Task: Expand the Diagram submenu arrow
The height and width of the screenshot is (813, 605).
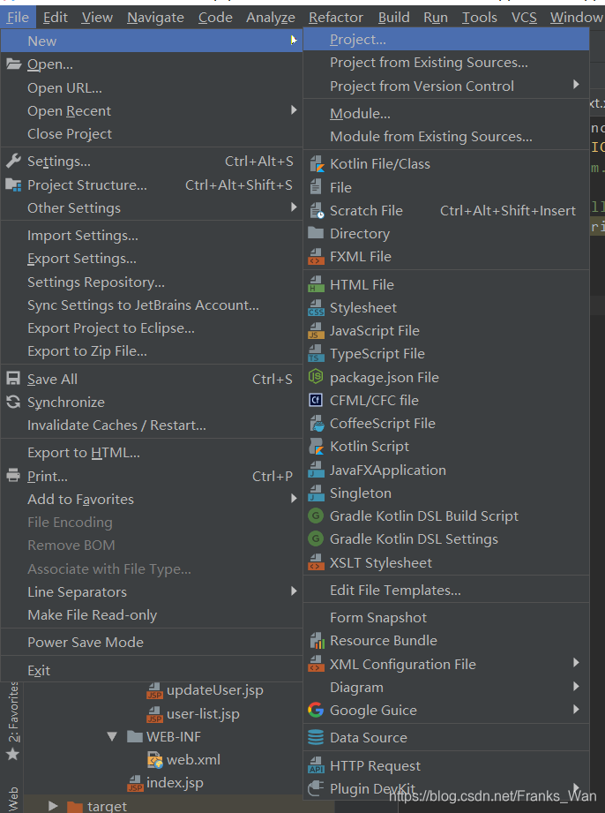Action: 576,687
